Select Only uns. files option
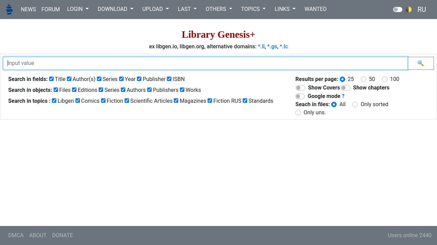Screen dimensions: 437x245 point(298,113)
